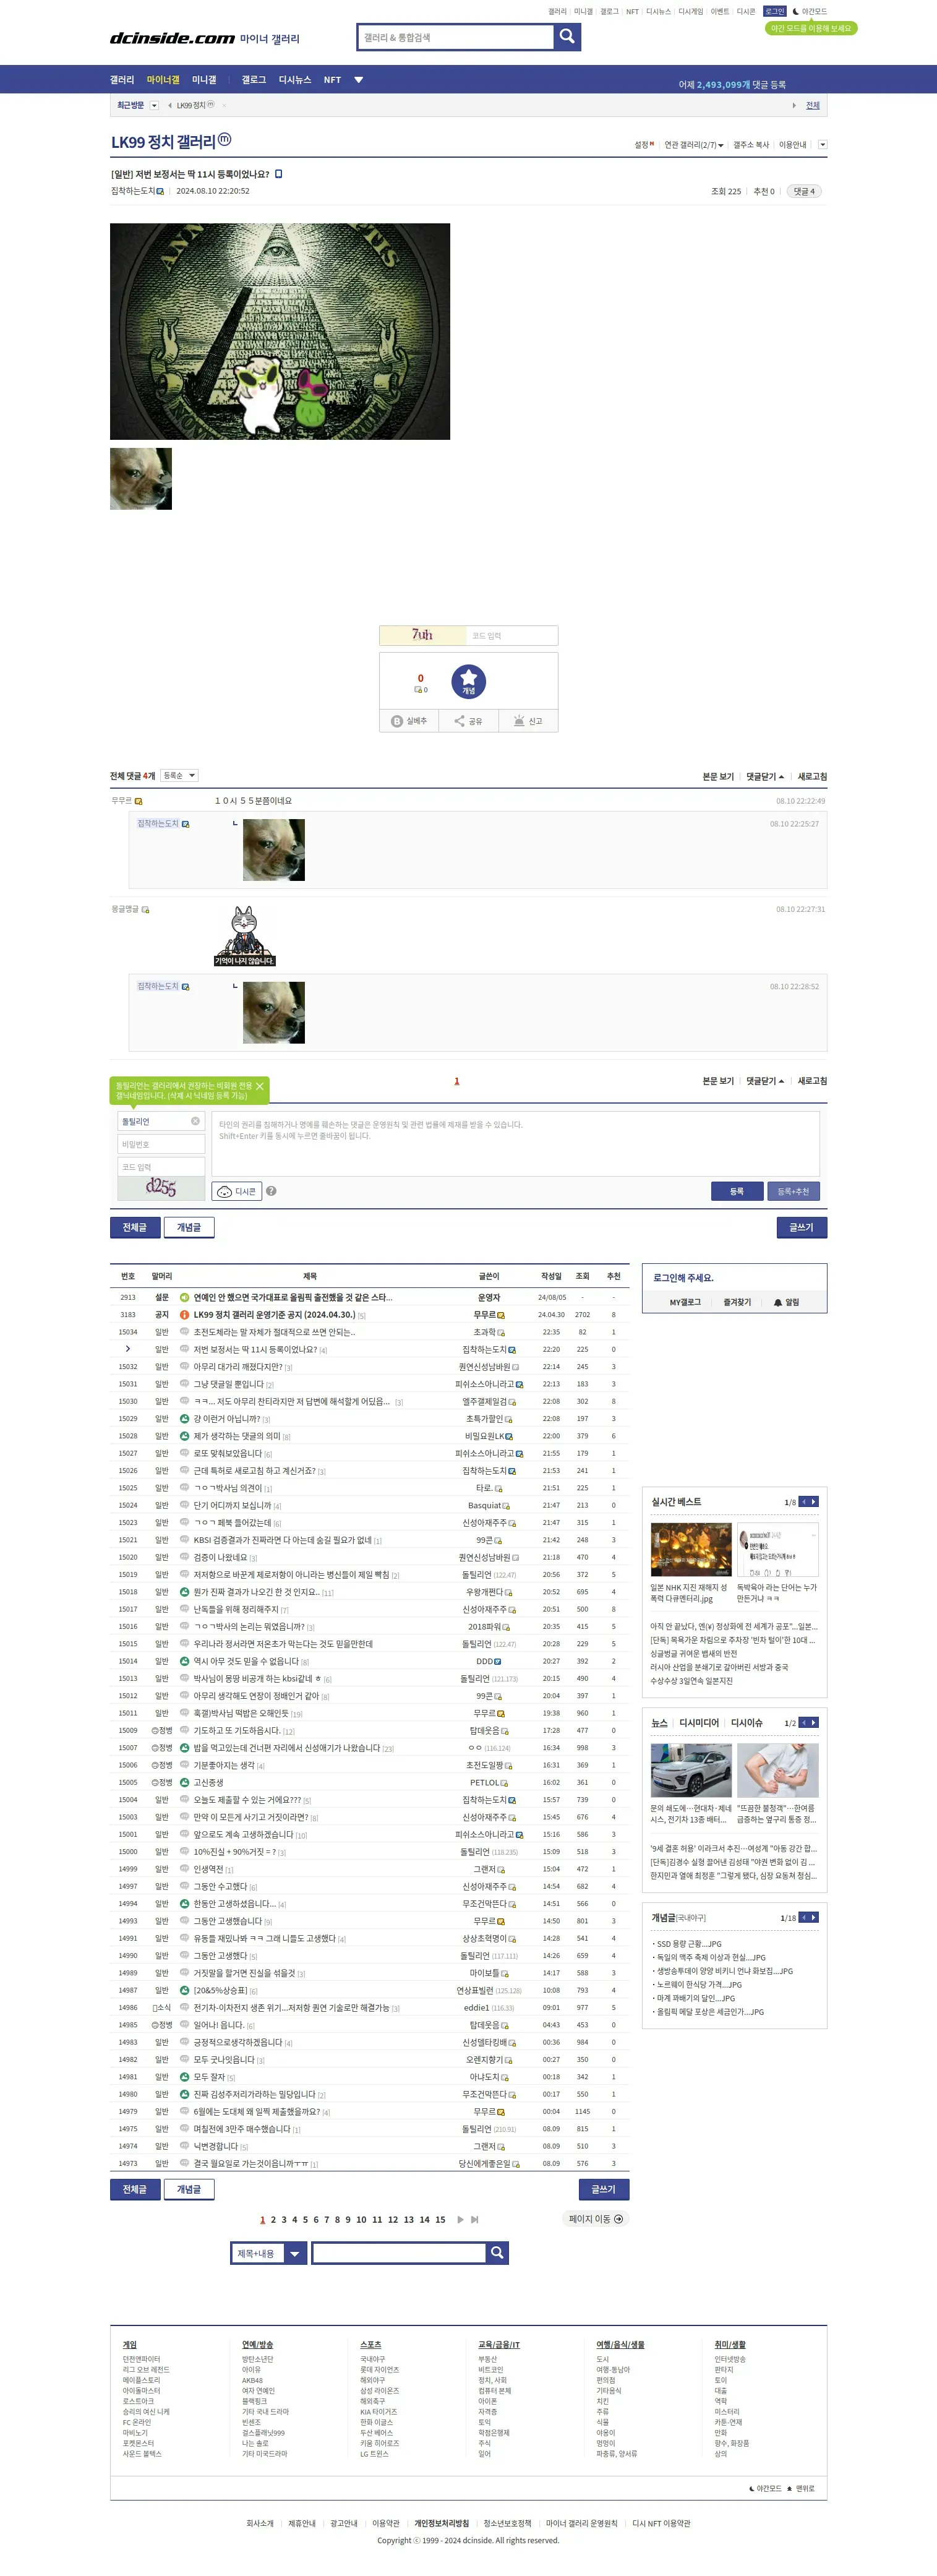Image resolution: width=937 pixels, height=2576 pixels.
Task: Click the notice icon beside the 공지 post title
Action: [x=184, y=1315]
